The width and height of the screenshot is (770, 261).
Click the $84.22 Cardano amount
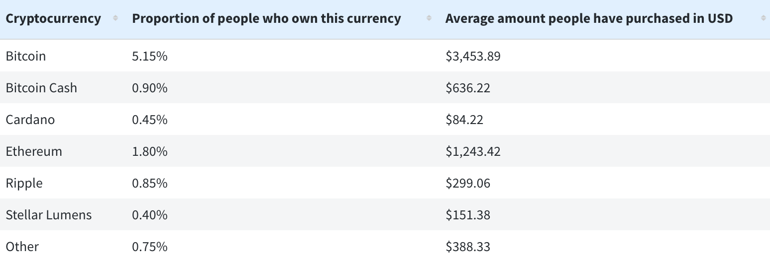(464, 120)
